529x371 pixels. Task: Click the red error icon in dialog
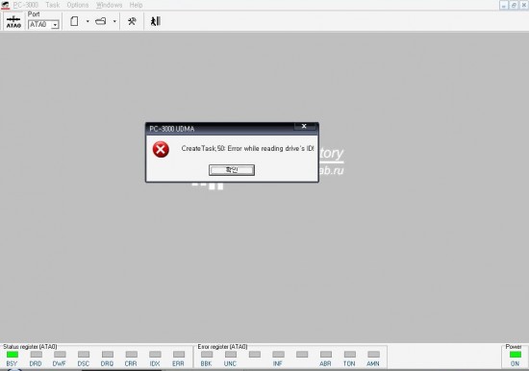pyautogui.click(x=161, y=149)
